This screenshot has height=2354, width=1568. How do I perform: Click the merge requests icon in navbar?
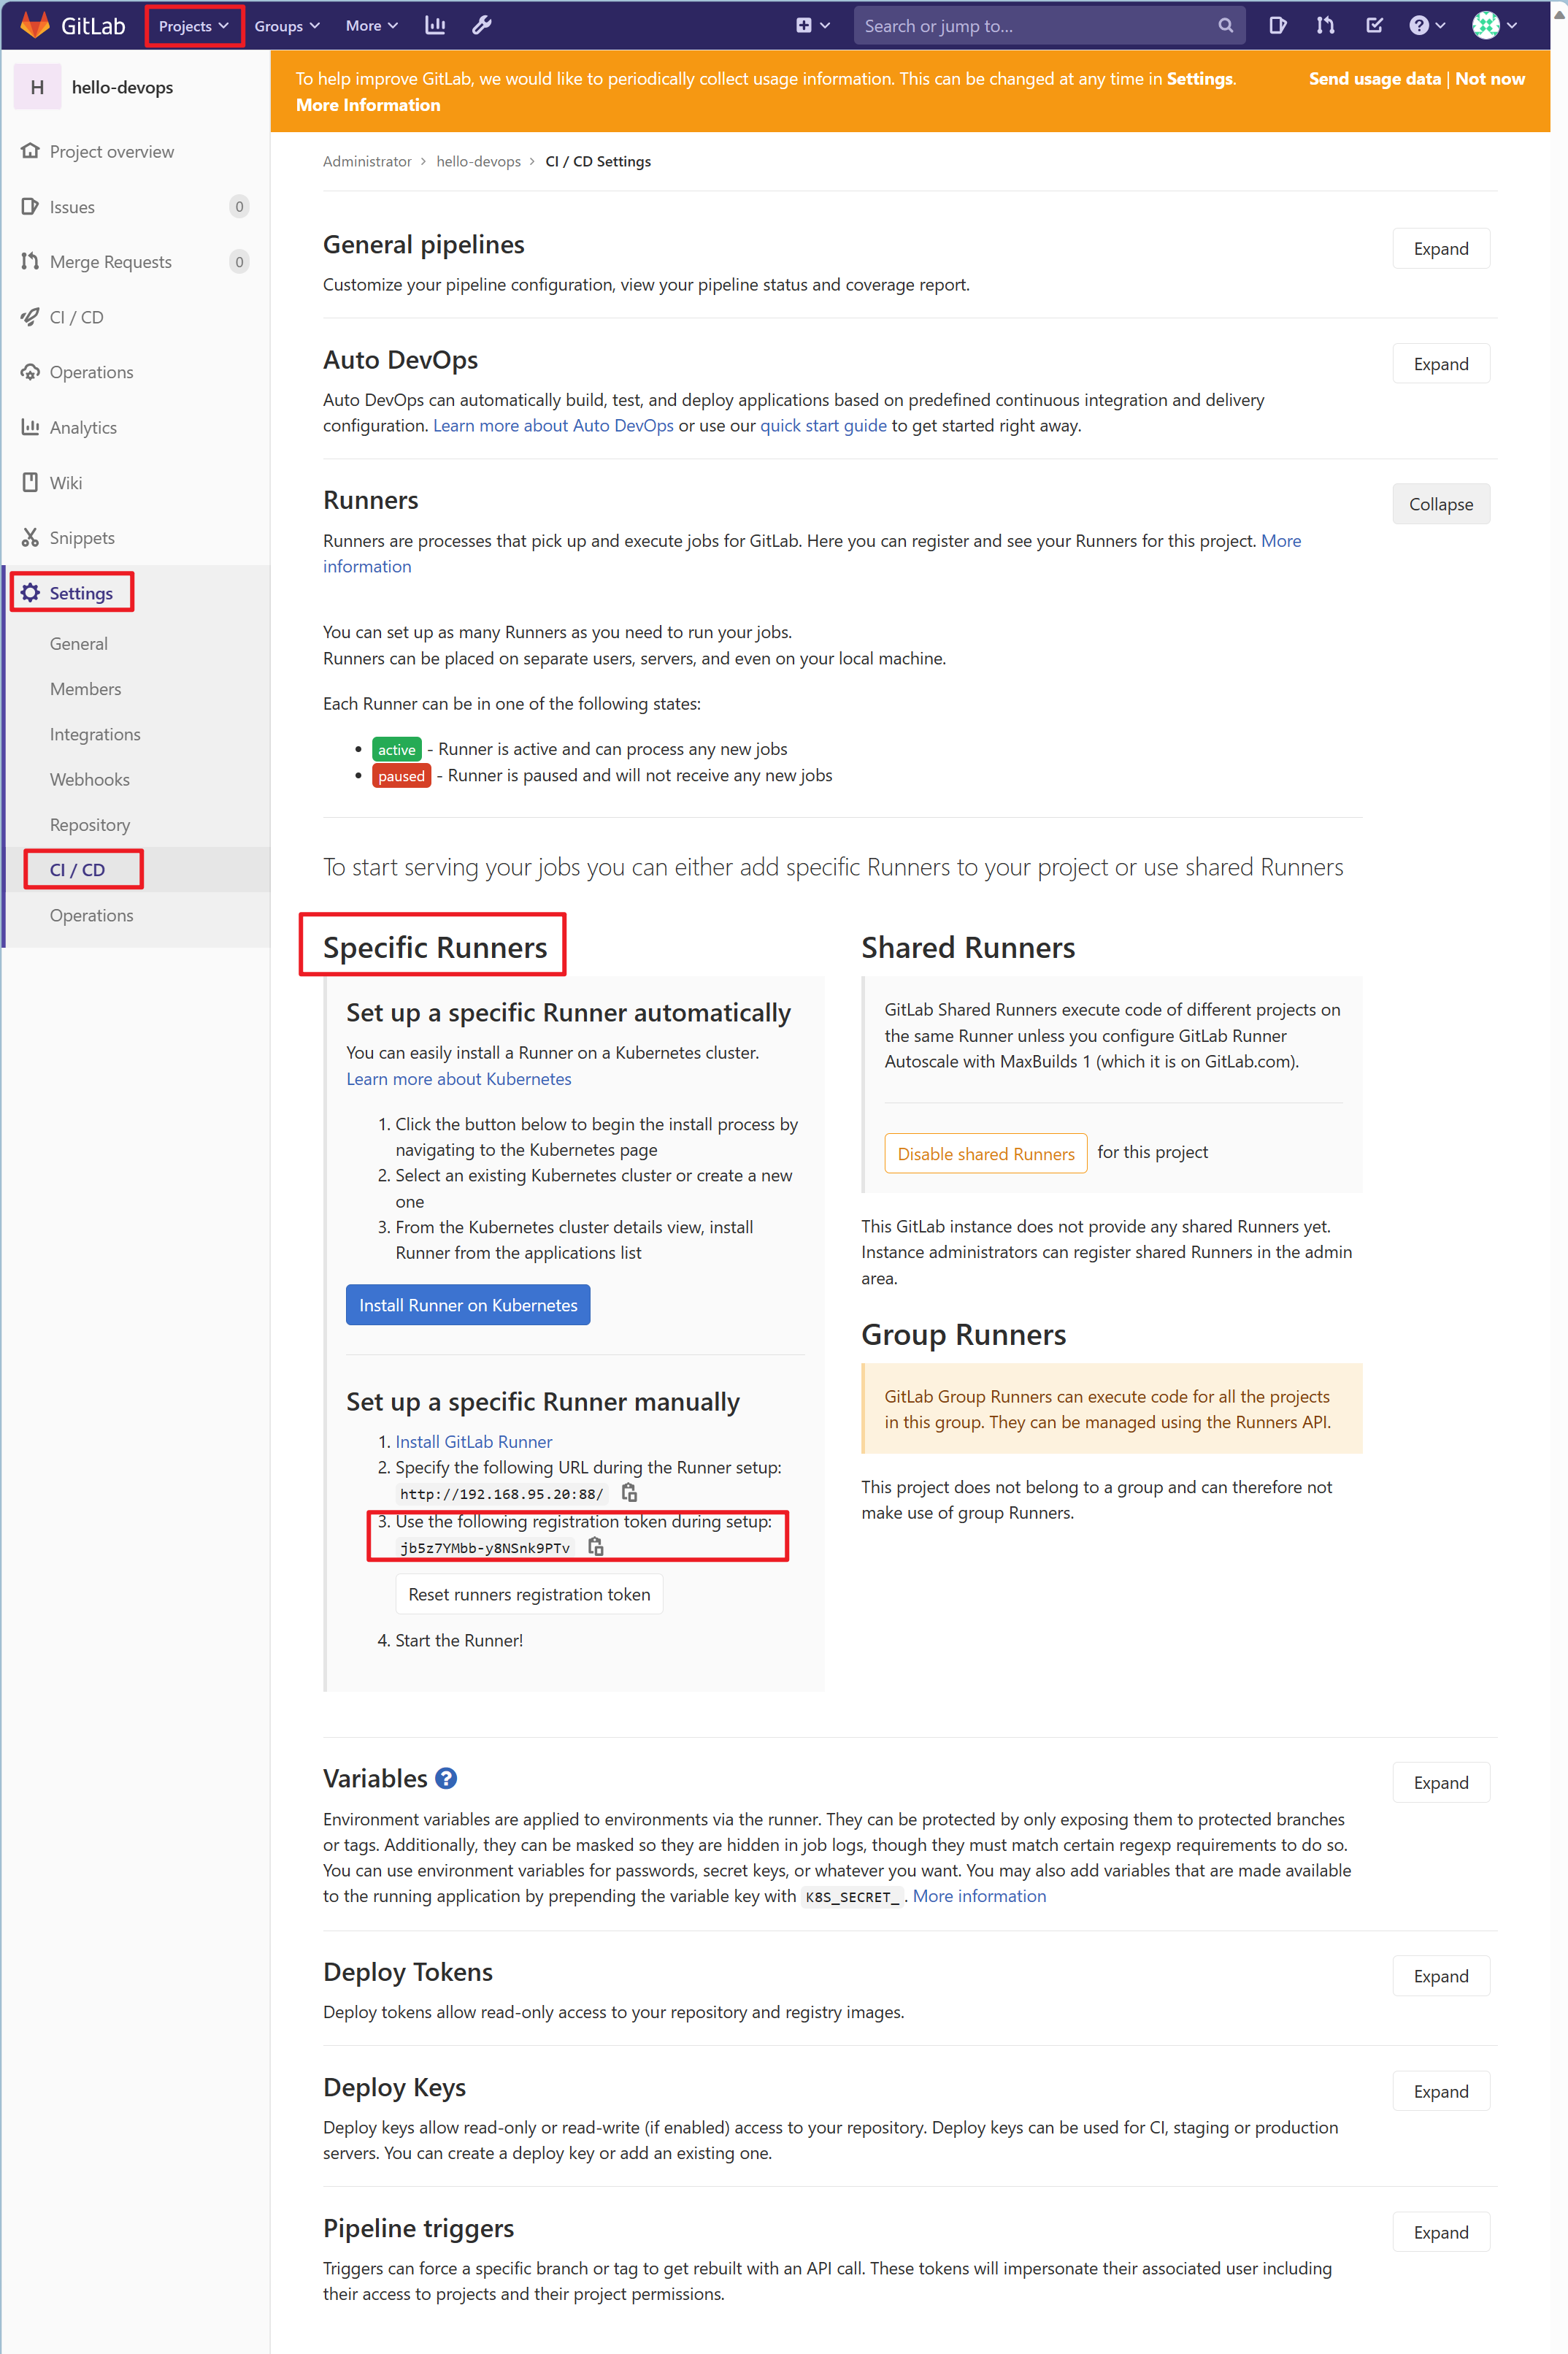pyautogui.click(x=1324, y=25)
